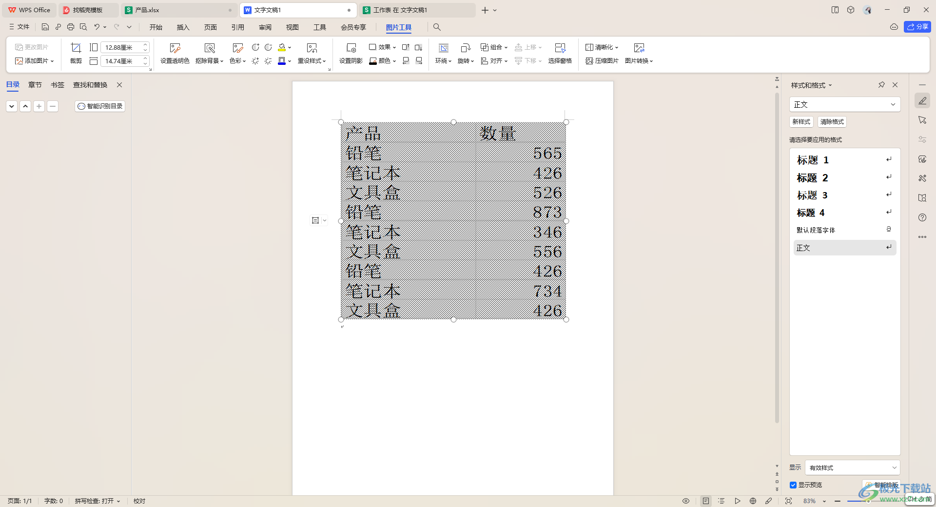The width and height of the screenshot is (936, 507).
Task: Click the full screen fit icon
Action: (x=788, y=501)
